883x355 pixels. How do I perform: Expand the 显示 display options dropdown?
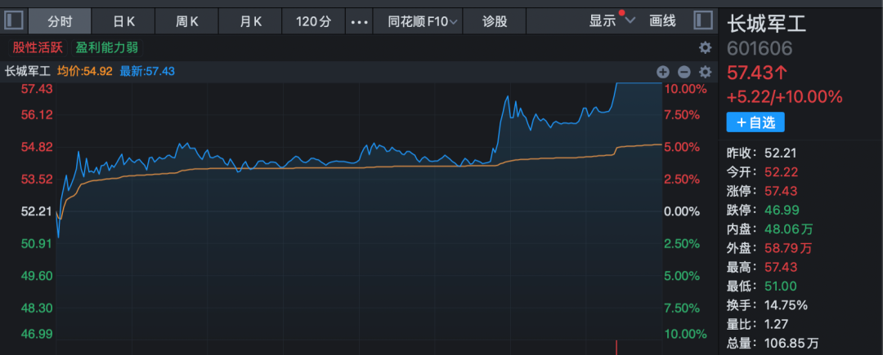[x=611, y=21]
